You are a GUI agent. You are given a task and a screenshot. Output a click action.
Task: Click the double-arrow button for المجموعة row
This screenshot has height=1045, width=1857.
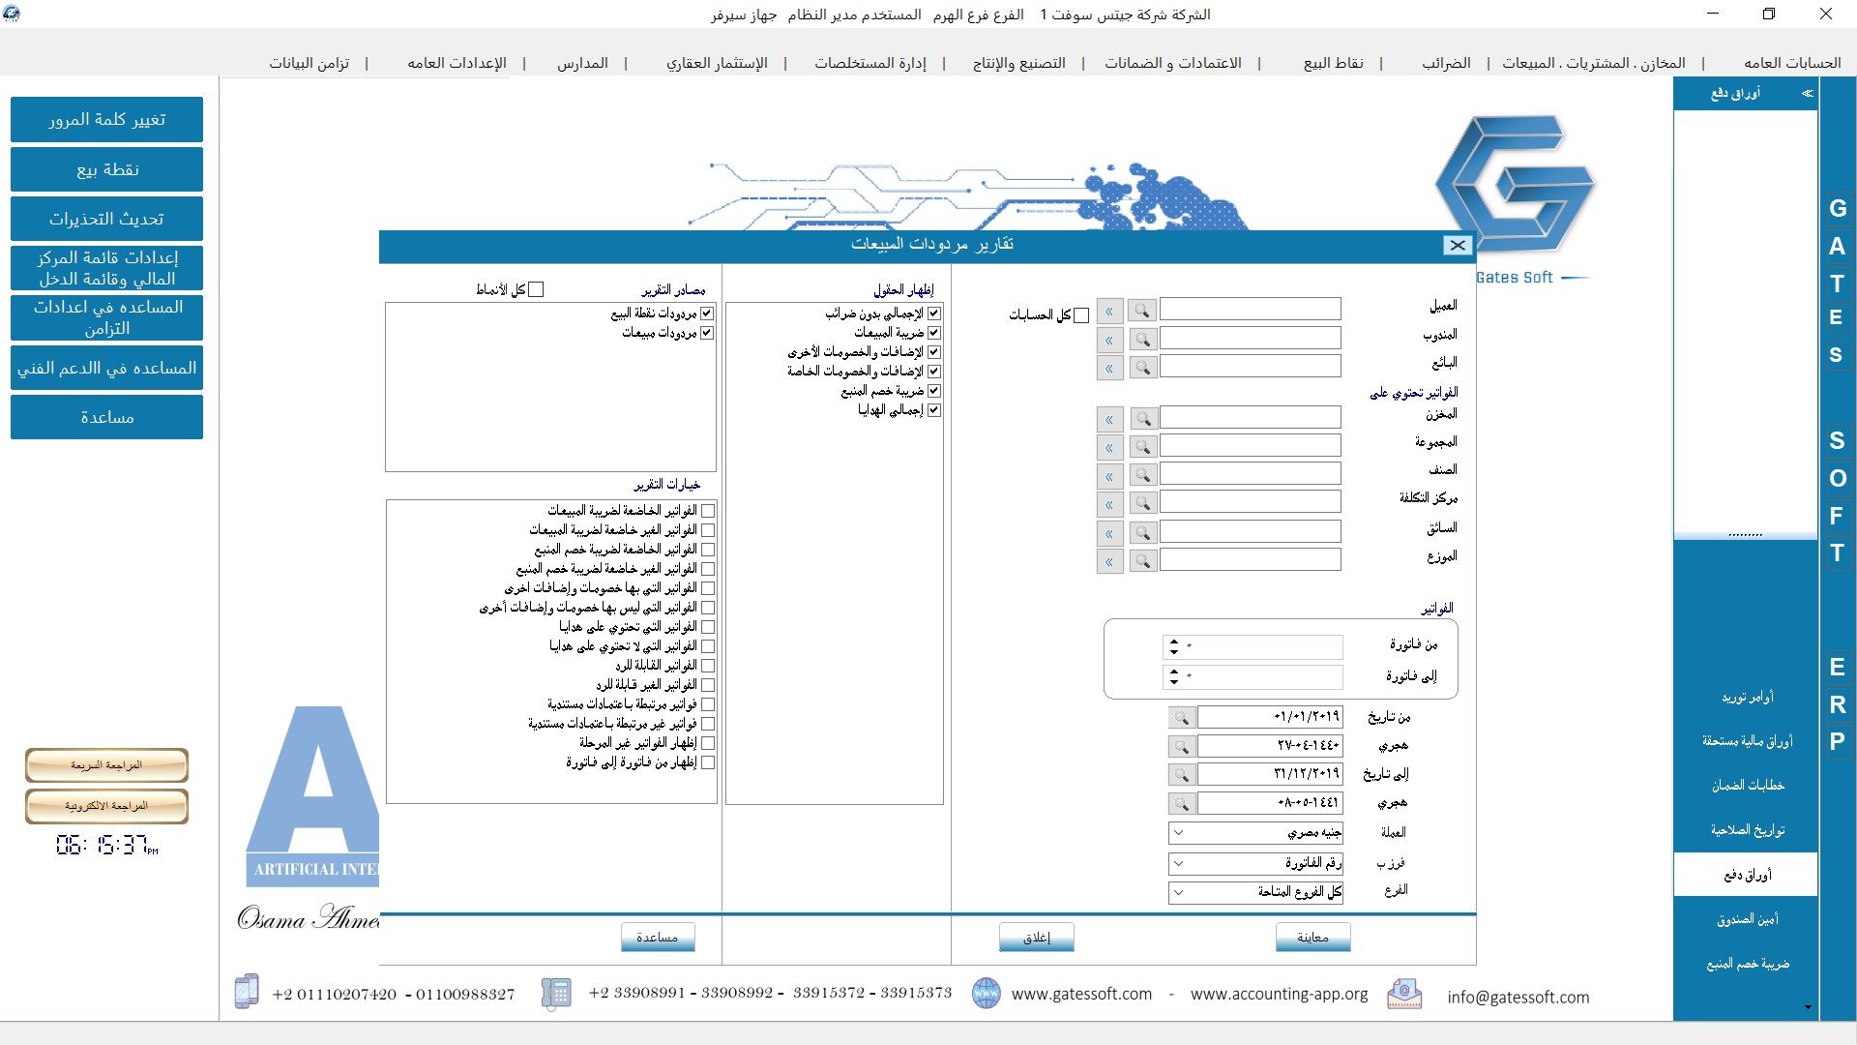pyautogui.click(x=1109, y=447)
